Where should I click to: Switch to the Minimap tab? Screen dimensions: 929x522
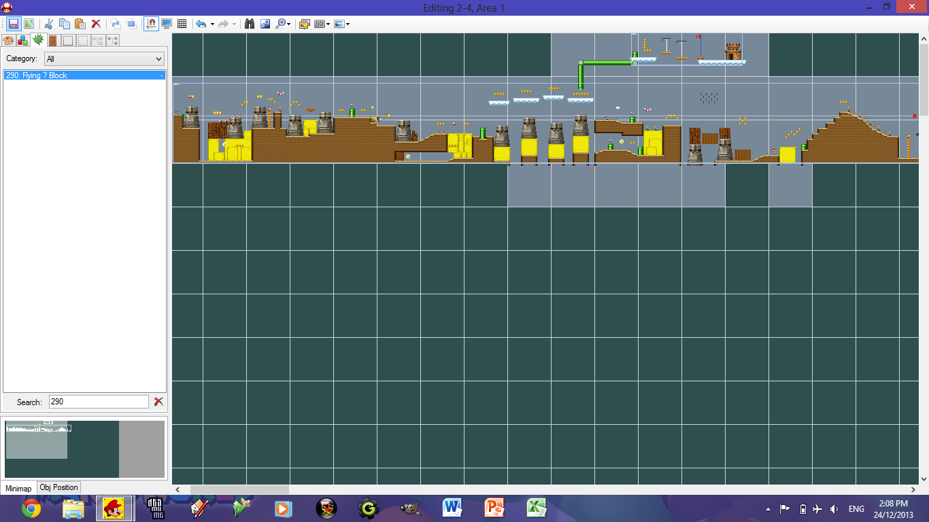[x=18, y=488]
